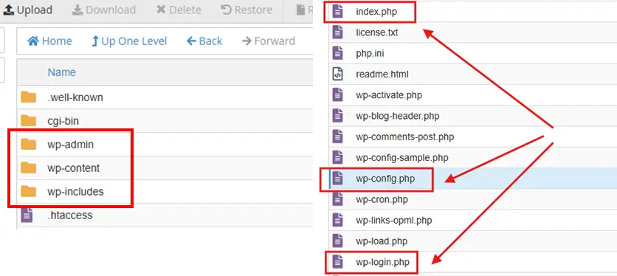The image size is (617, 276).
Task: Select the license.txt file row
Action: click(472, 32)
